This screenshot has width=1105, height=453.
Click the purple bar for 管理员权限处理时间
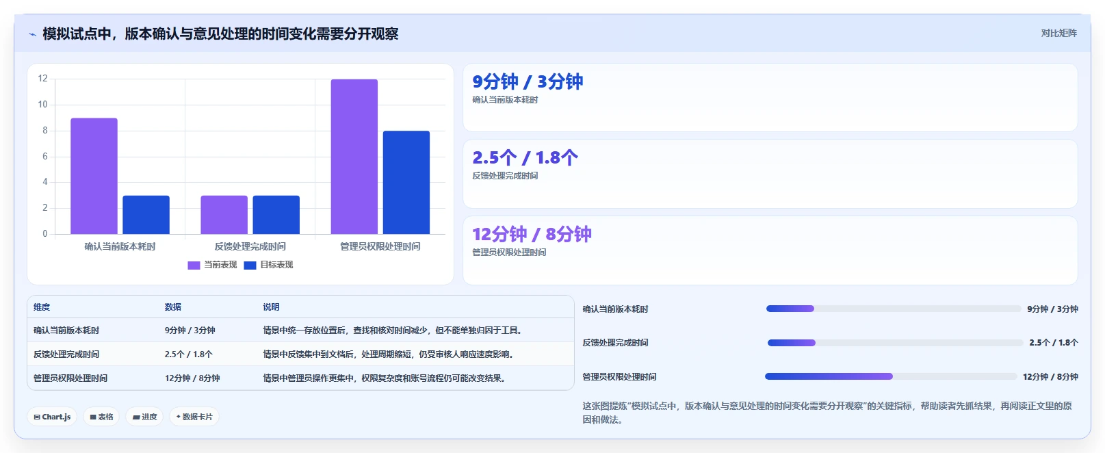tap(354, 157)
